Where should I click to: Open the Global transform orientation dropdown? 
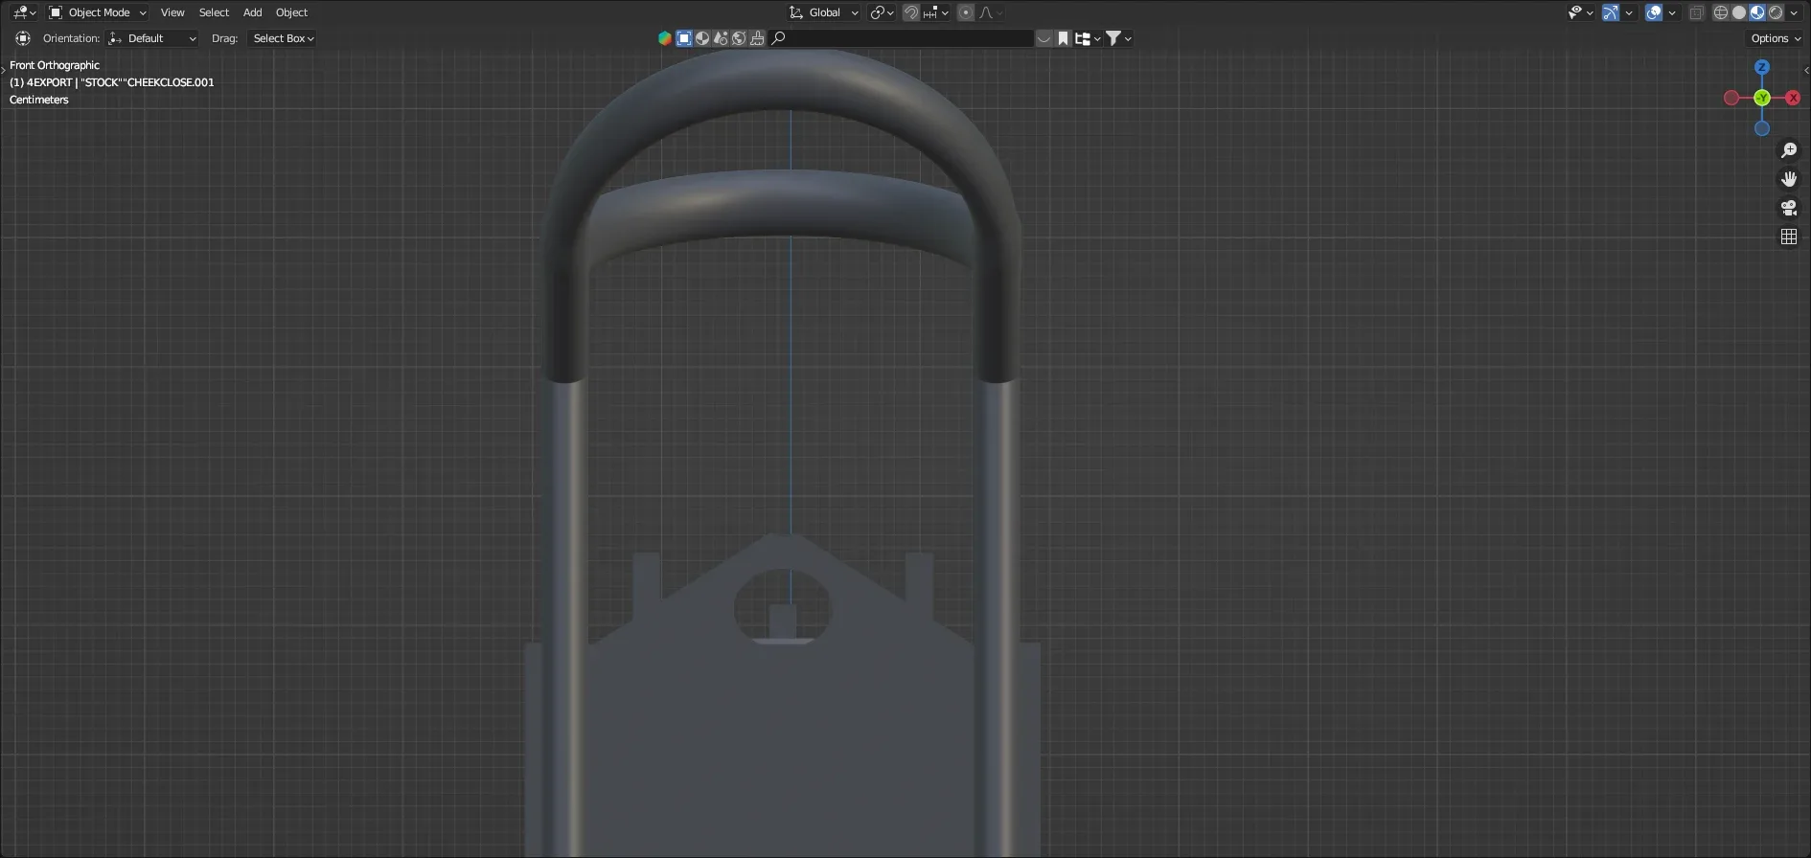[x=824, y=12]
